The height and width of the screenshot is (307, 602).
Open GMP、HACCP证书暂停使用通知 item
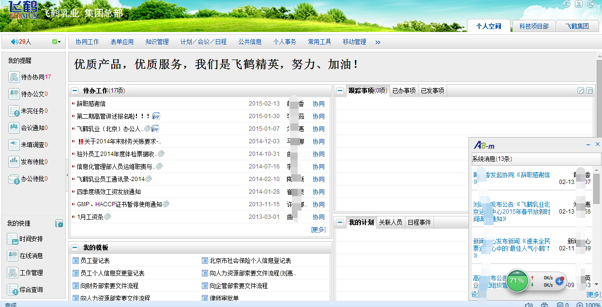(x=120, y=204)
